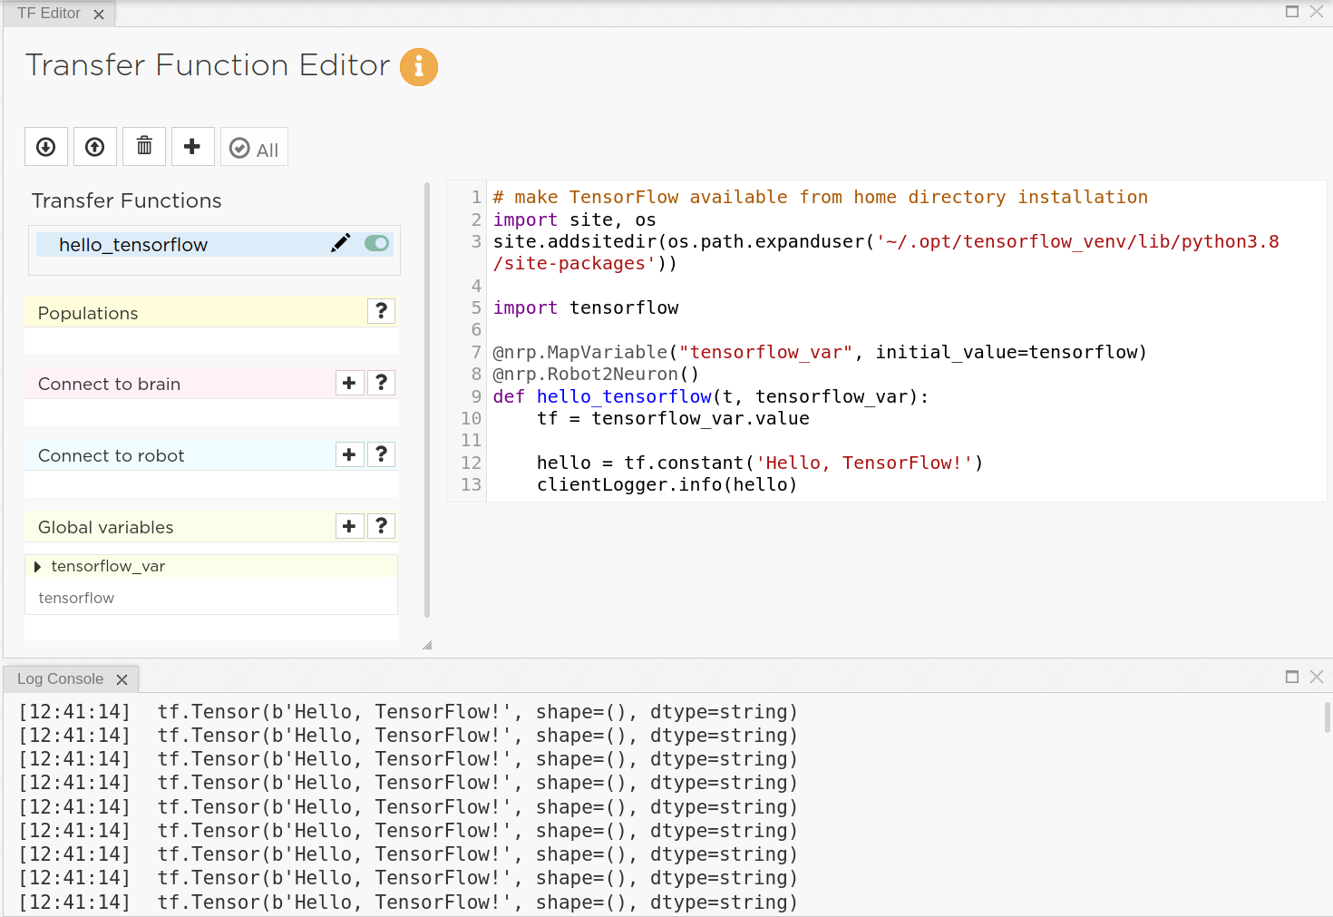Click the upload transfer functions icon
Viewport: 1333px width, 917px height.
tap(95, 147)
